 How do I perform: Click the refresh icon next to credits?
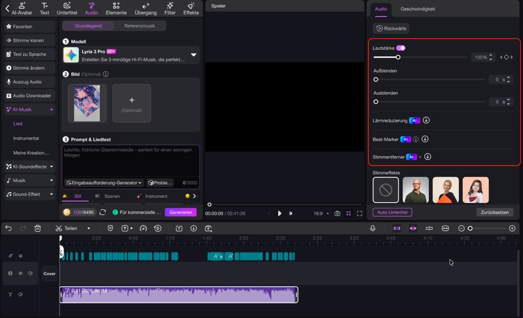click(x=103, y=212)
